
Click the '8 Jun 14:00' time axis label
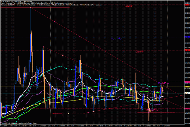(x=90, y=126)
